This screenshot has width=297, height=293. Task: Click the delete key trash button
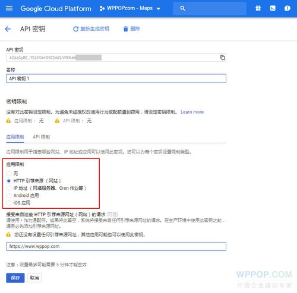click(132, 29)
